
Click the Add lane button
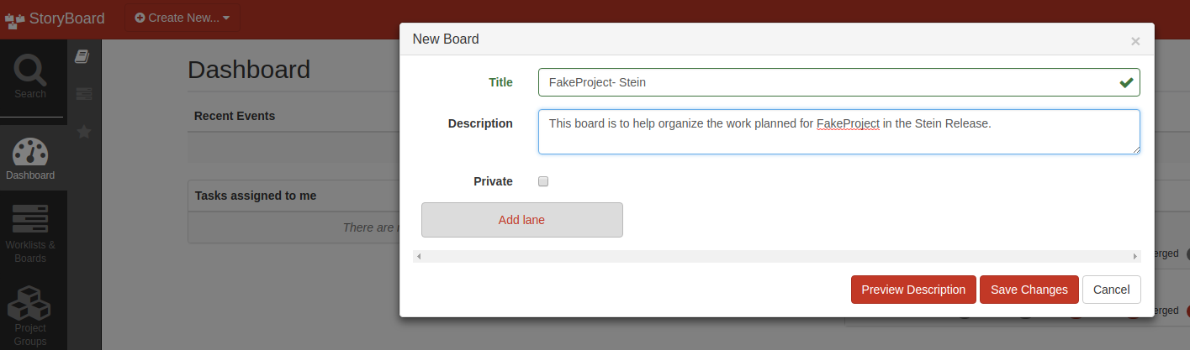coord(521,220)
